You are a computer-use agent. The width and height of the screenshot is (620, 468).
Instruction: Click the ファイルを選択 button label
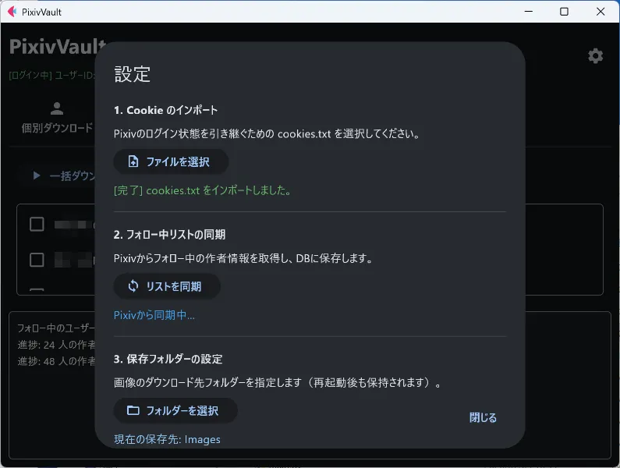click(x=178, y=161)
